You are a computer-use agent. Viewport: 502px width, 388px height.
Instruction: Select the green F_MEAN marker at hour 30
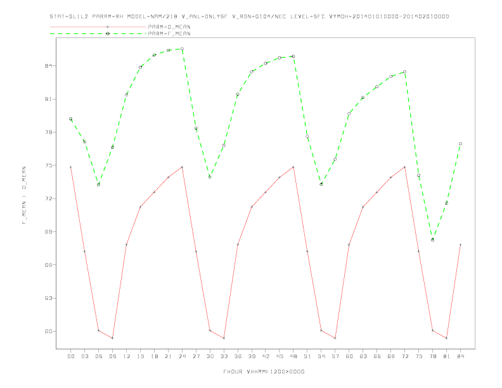[210, 177]
